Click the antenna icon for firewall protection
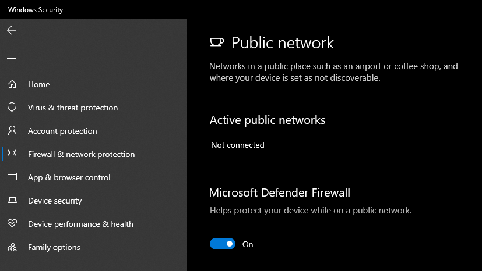 coord(12,154)
